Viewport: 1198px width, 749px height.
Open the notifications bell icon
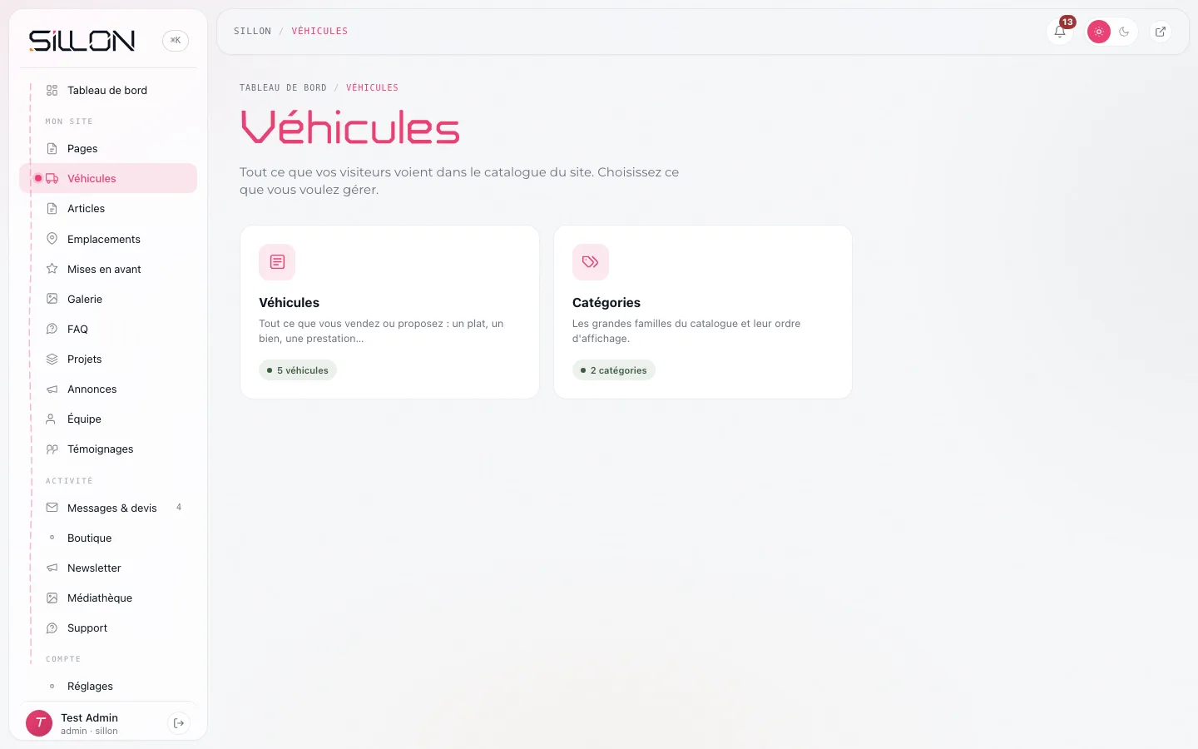pyautogui.click(x=1060, y=32)
